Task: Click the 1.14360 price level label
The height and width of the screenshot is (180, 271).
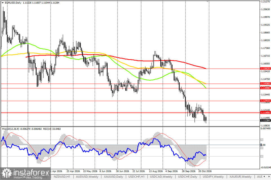Action: coord(265,84)
